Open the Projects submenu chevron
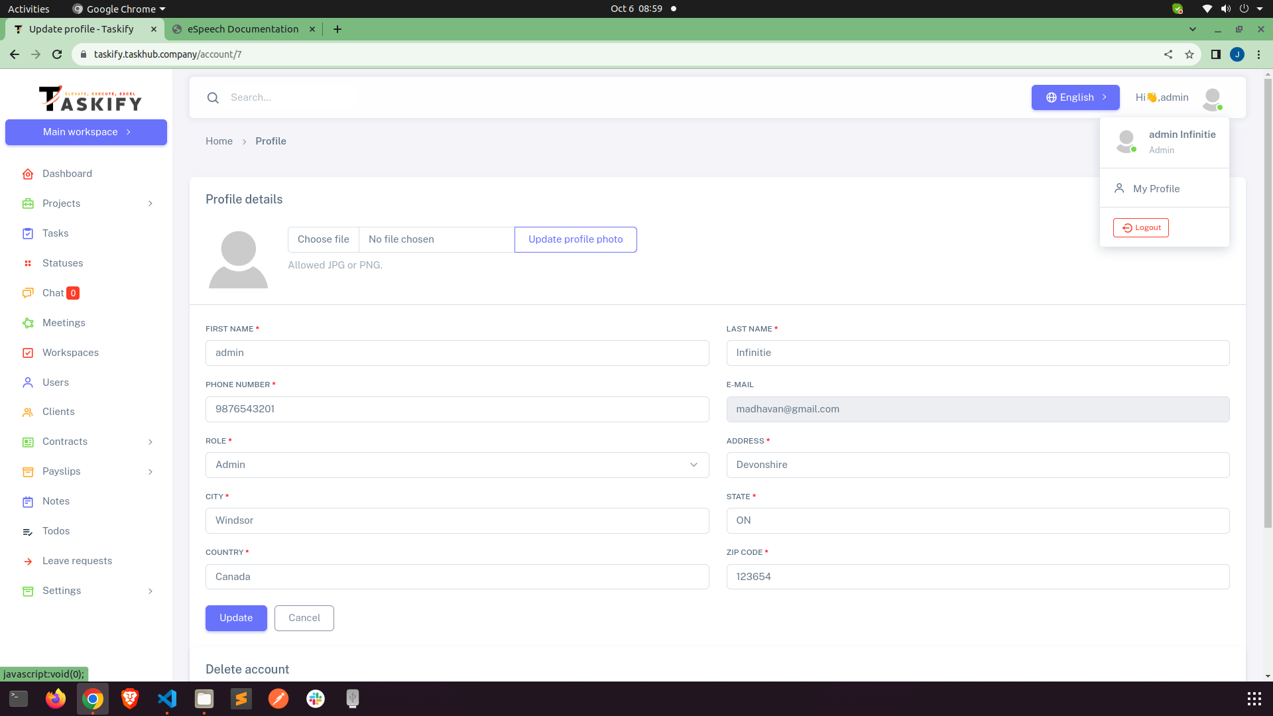 coord(150,204)
